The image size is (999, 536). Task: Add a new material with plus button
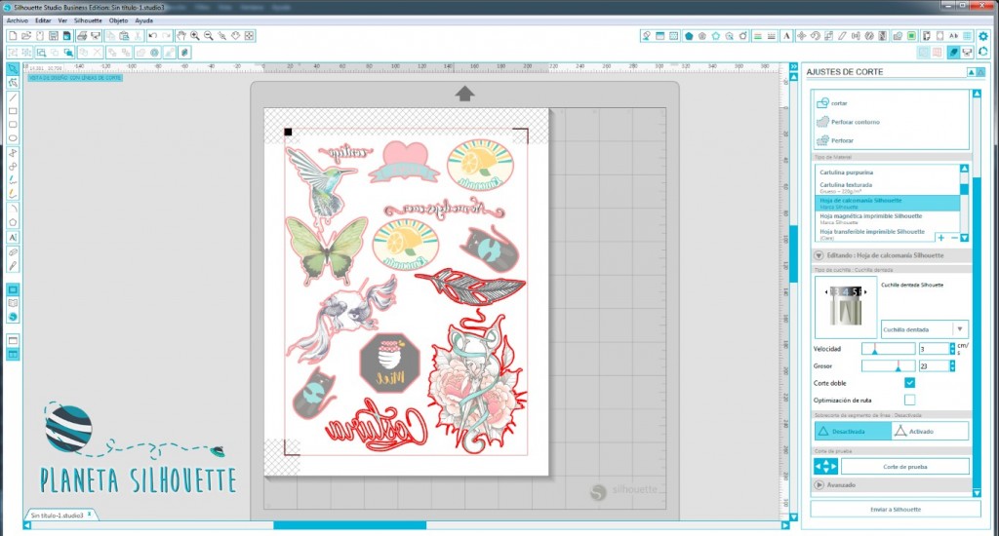(x=941, y=238)
